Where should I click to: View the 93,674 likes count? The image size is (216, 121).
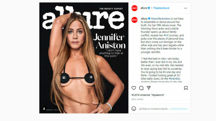pos(148,95)
